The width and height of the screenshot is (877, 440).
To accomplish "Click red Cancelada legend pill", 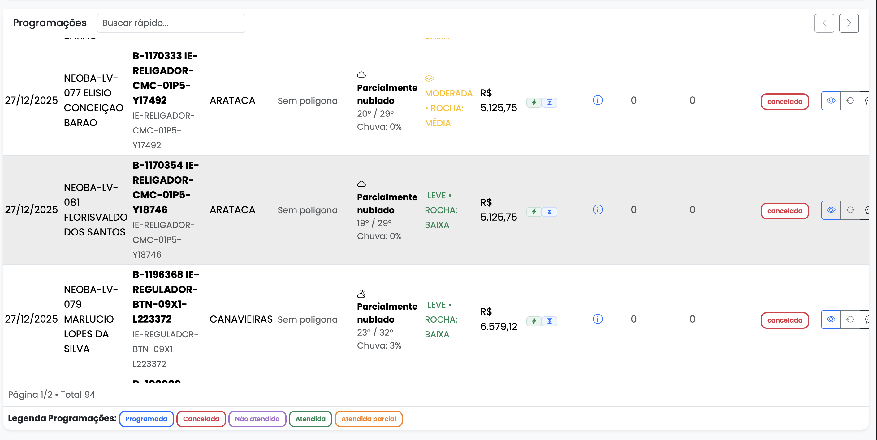I will tap(201, 419).
